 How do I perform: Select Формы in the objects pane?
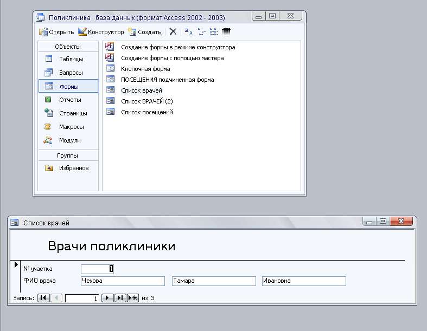pos(68,86)
